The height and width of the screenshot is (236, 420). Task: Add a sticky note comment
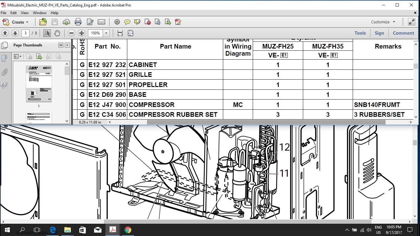click(x=127, y=22)
